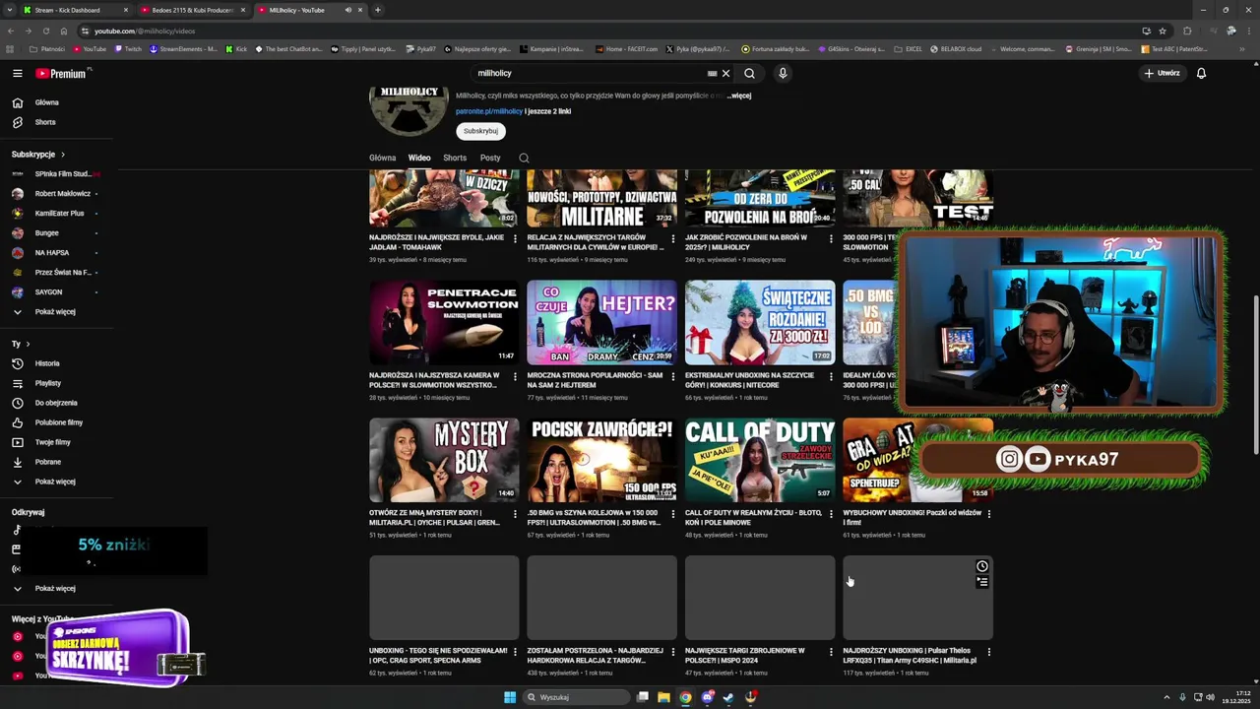The height and width of the screenshot is (709, 1260).
Task: Click the search magnifier button
Action: click(749, 73)
